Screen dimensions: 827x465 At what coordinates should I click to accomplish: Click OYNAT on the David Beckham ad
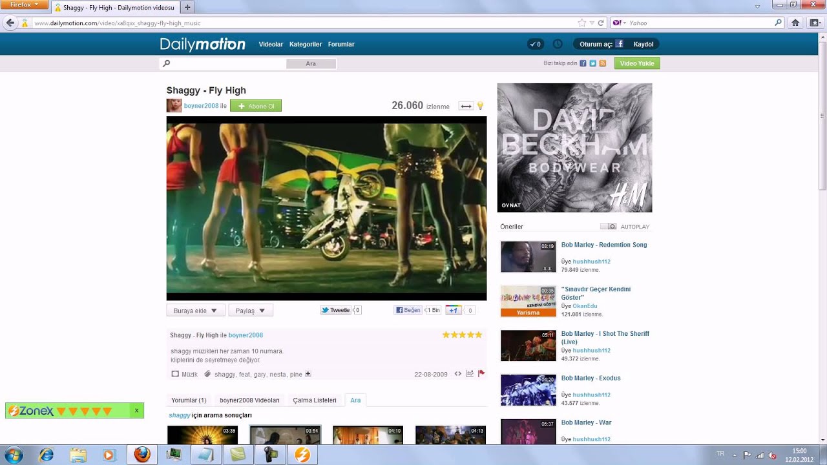(511, 205)
